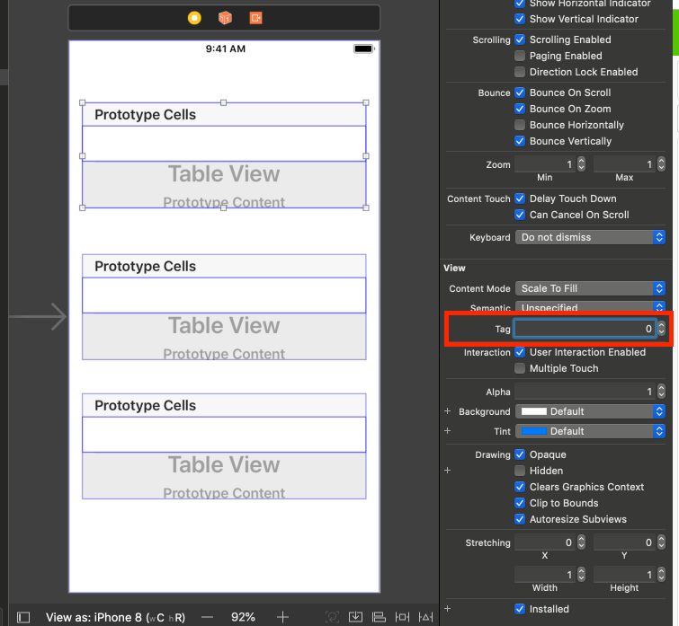Check the Hidden checkbox
679x626 pixels.
pyautogui.click(x=520, y=471)
